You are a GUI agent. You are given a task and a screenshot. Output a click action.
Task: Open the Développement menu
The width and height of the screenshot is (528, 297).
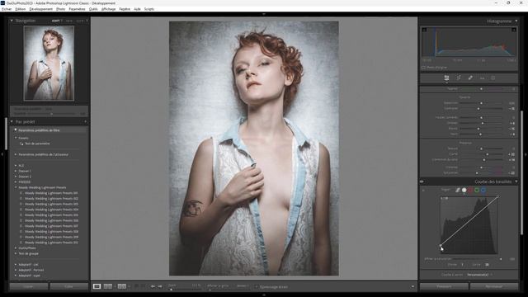[40, 9]
